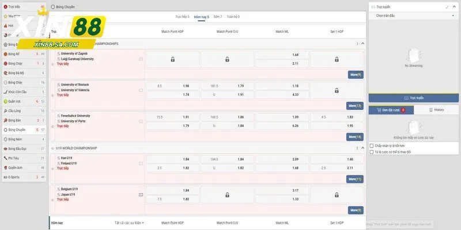Check Chấp nhận tỷ lệ tốt nhất checkbox
This screenshot has height=230, width=461.
click(372, 145)
